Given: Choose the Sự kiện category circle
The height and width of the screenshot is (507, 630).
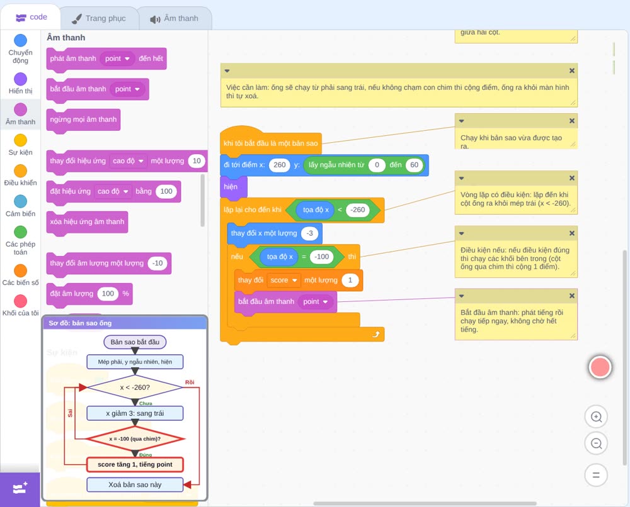Looking at the screenshot, I should tap(20, 140).
